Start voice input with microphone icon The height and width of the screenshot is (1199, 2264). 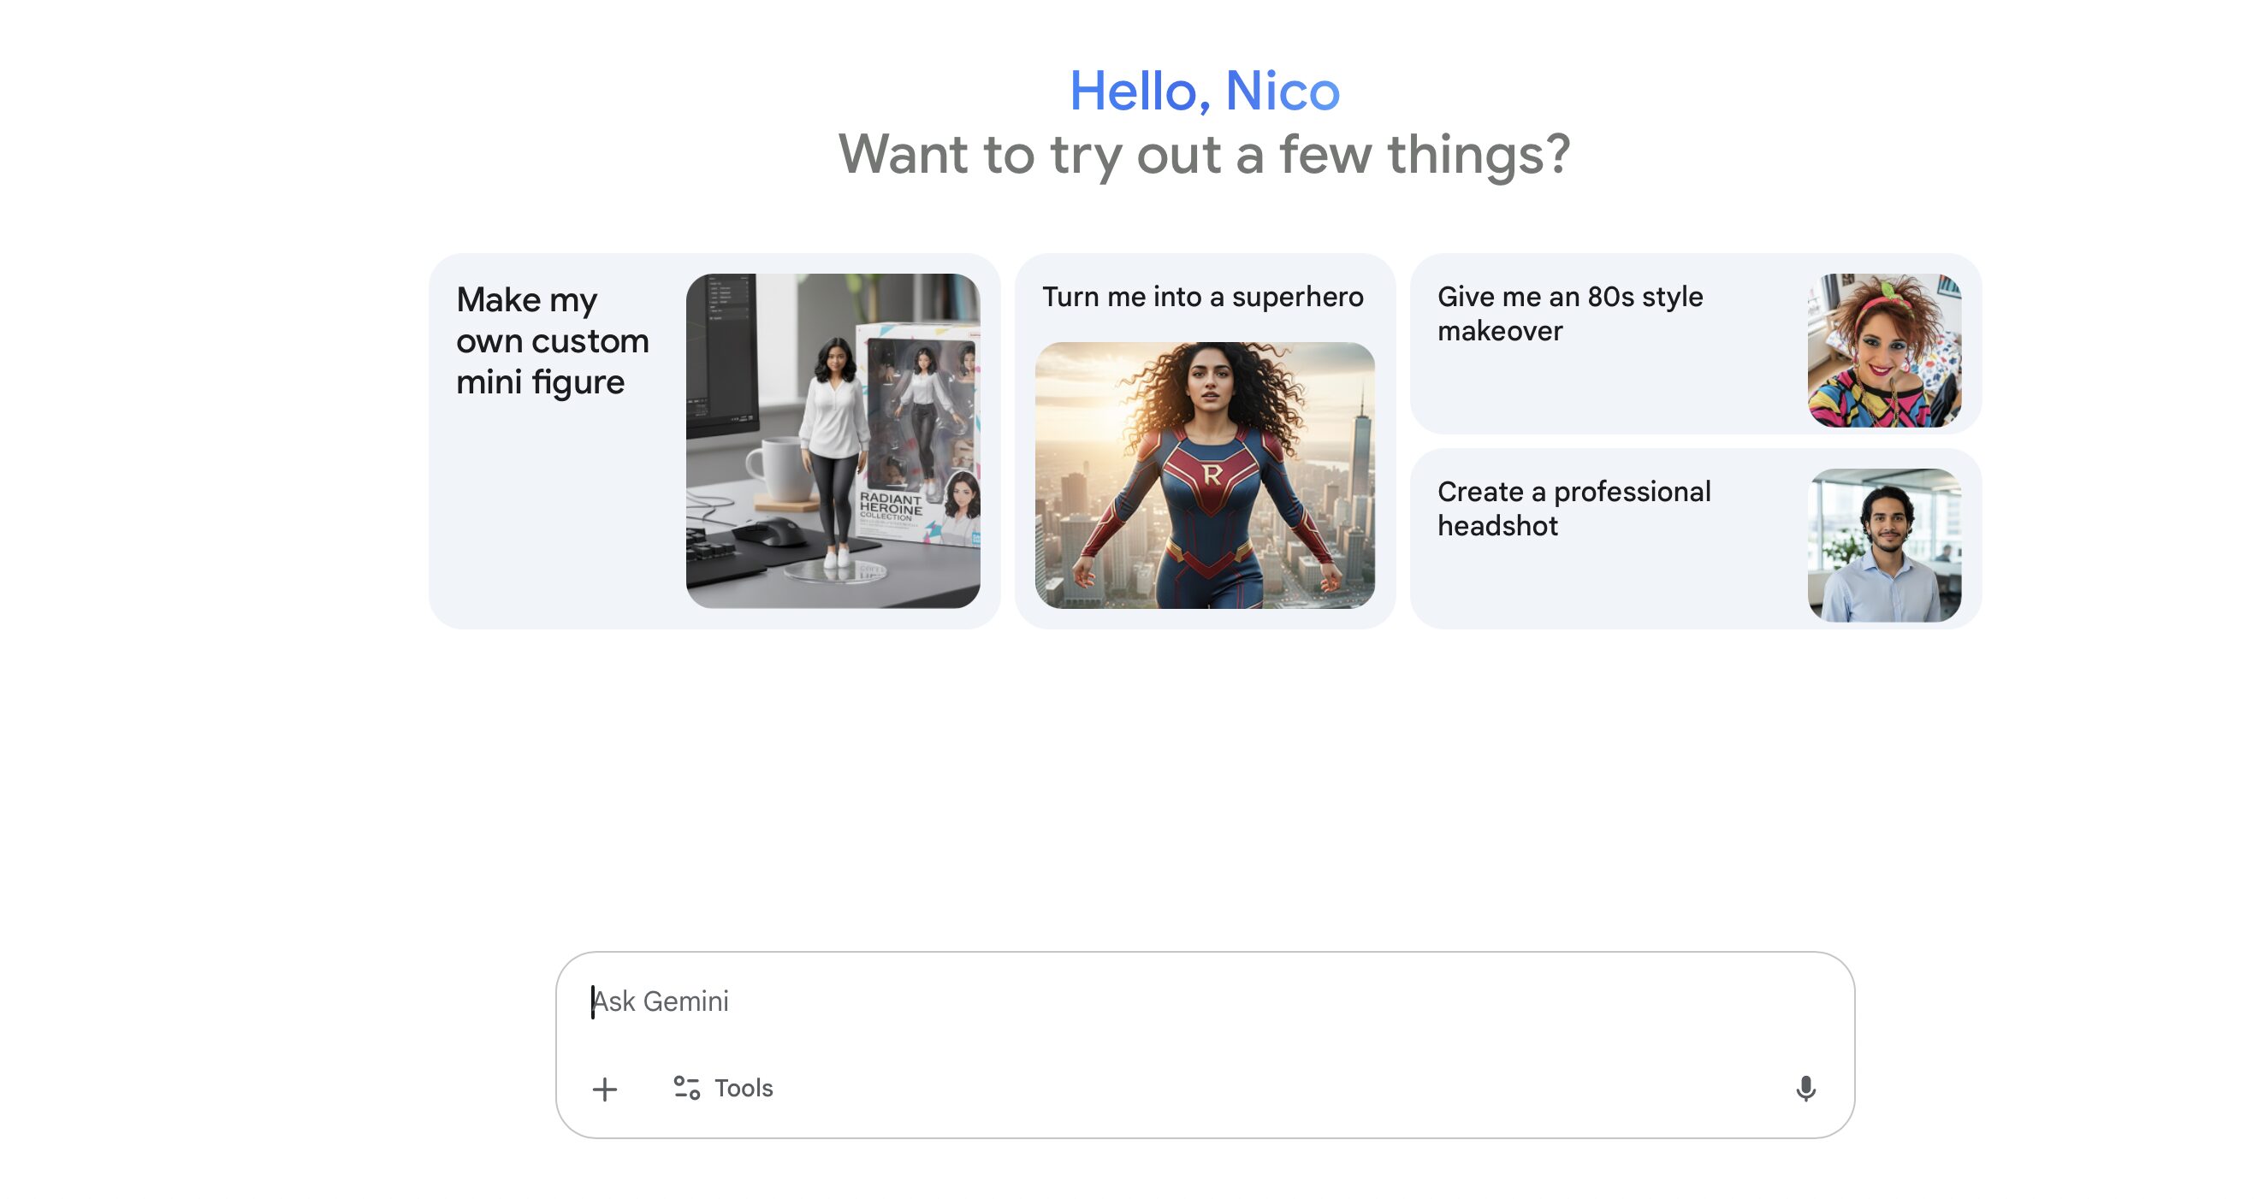coord(1805,1090)
